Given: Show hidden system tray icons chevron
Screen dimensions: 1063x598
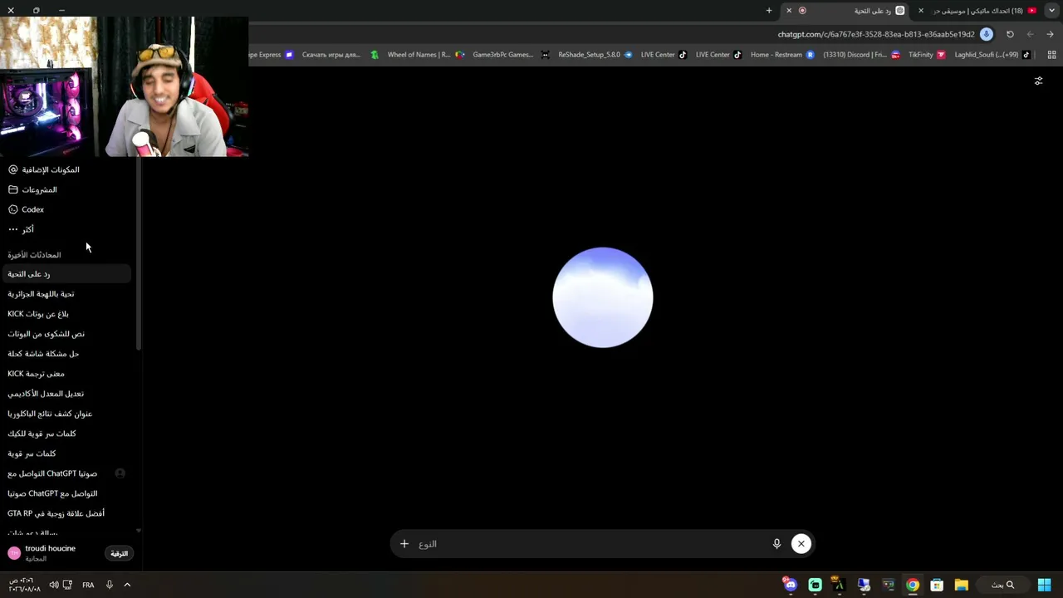Looking at the screenshot, I should tap(127, 585).
